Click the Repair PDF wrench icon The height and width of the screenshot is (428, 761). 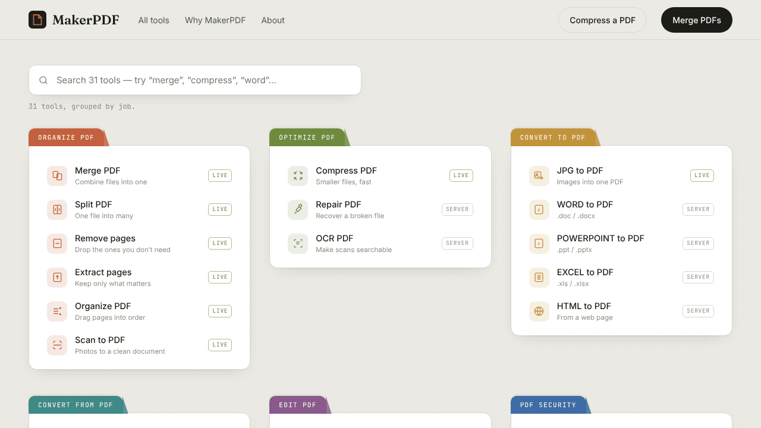tap(298, 209)
